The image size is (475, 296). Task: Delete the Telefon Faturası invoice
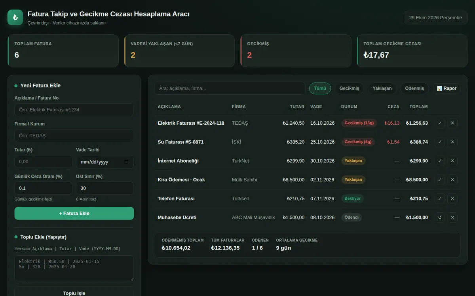452,199
